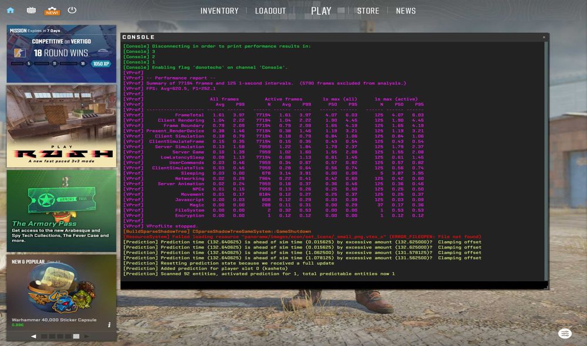Show info for the Warhammer Sticker Capsule
Screen dimensions: 587x346
coord(109,325)
